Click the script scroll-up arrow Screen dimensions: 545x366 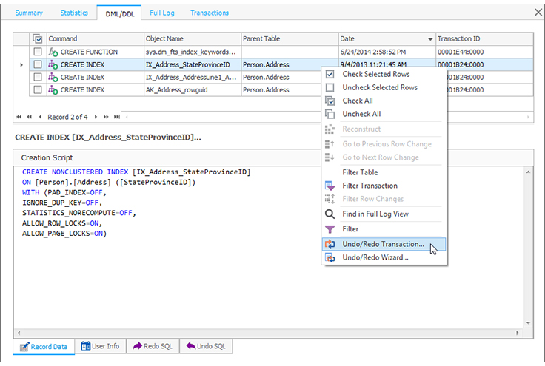click(528, 172)
